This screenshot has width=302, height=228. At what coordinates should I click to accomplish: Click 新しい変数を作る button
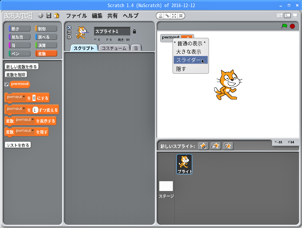[x=22, y=67]
